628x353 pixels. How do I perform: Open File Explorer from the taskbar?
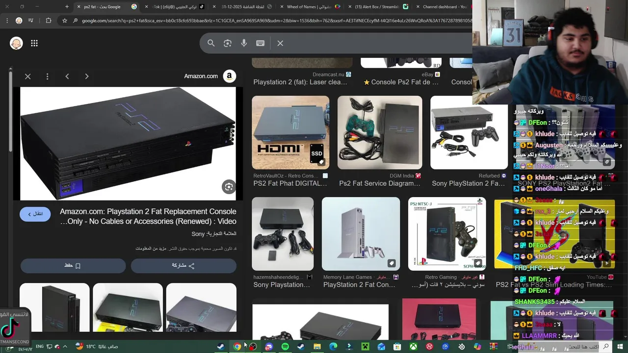click(317, 347)
